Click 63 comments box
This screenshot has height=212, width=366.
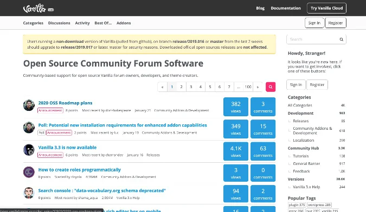point(263,151)
